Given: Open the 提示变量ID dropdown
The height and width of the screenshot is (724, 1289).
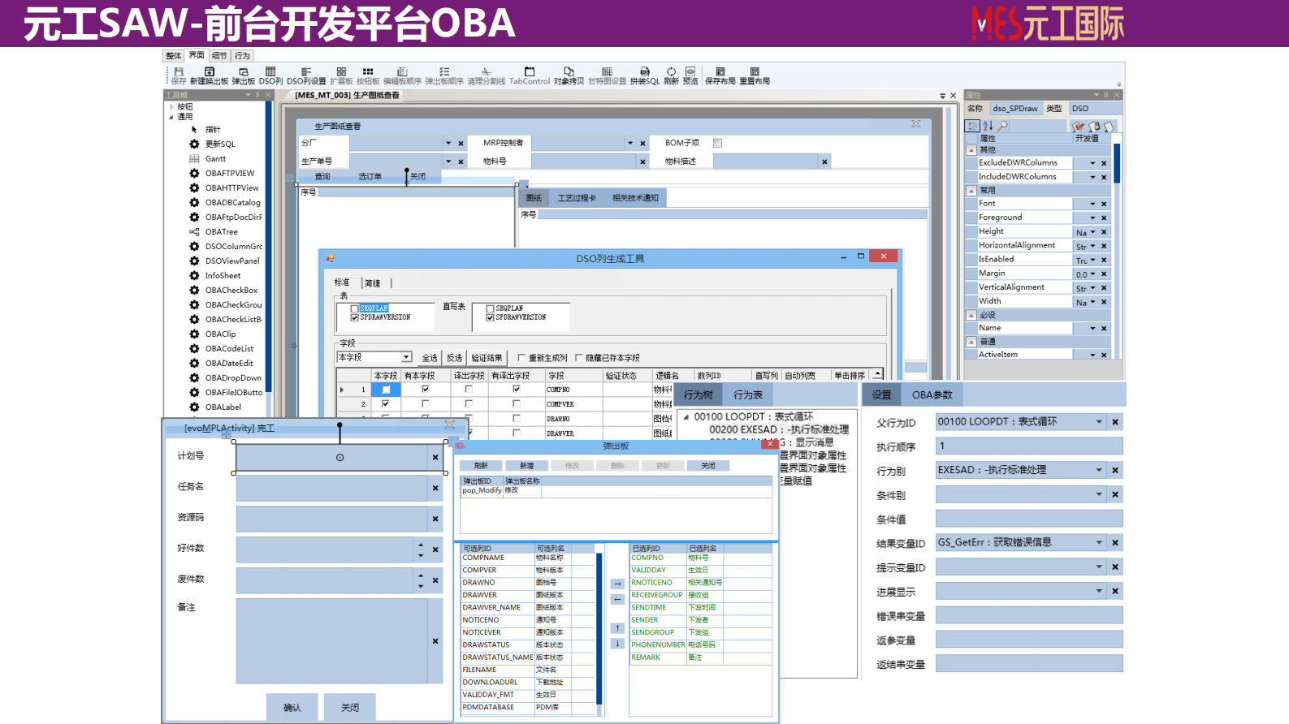Looking at the screenshot, I should (1099, 567).
